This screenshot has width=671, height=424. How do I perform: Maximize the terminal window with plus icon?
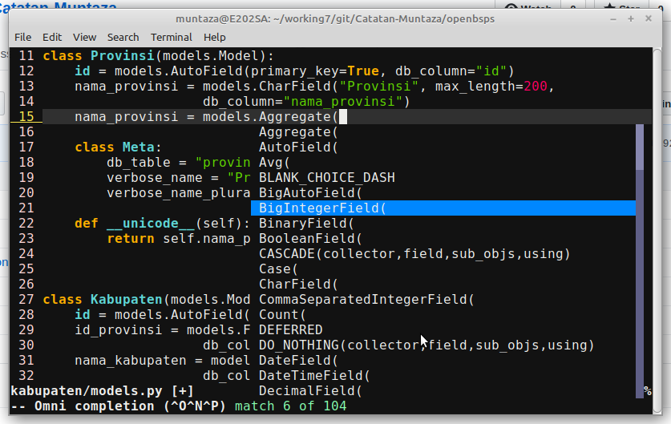point(631,18)
